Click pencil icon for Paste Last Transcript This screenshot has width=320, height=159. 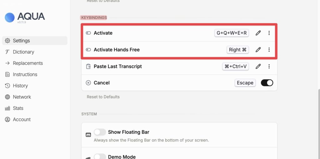pos(258,66)
